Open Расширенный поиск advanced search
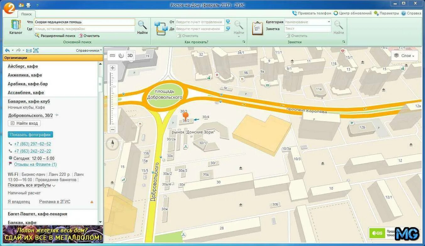Screen dimensions: 425x246 [x=55, y=36]
